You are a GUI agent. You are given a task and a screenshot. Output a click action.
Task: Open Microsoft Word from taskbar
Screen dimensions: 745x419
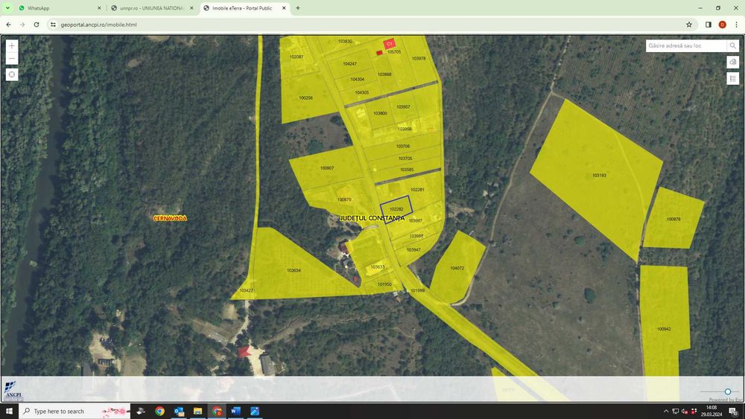coord(235,411)
